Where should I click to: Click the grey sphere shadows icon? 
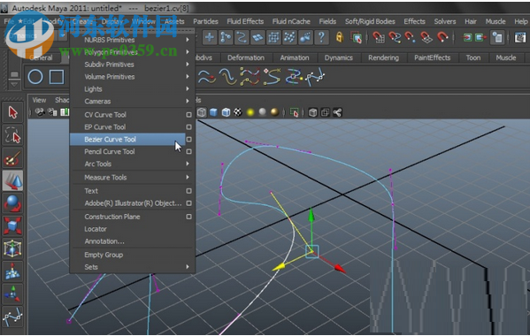pyautogui.click(x=263, y=112)
